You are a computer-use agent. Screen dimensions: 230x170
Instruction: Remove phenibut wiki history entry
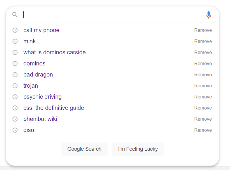pyautogui.click(x=203, y=119)
